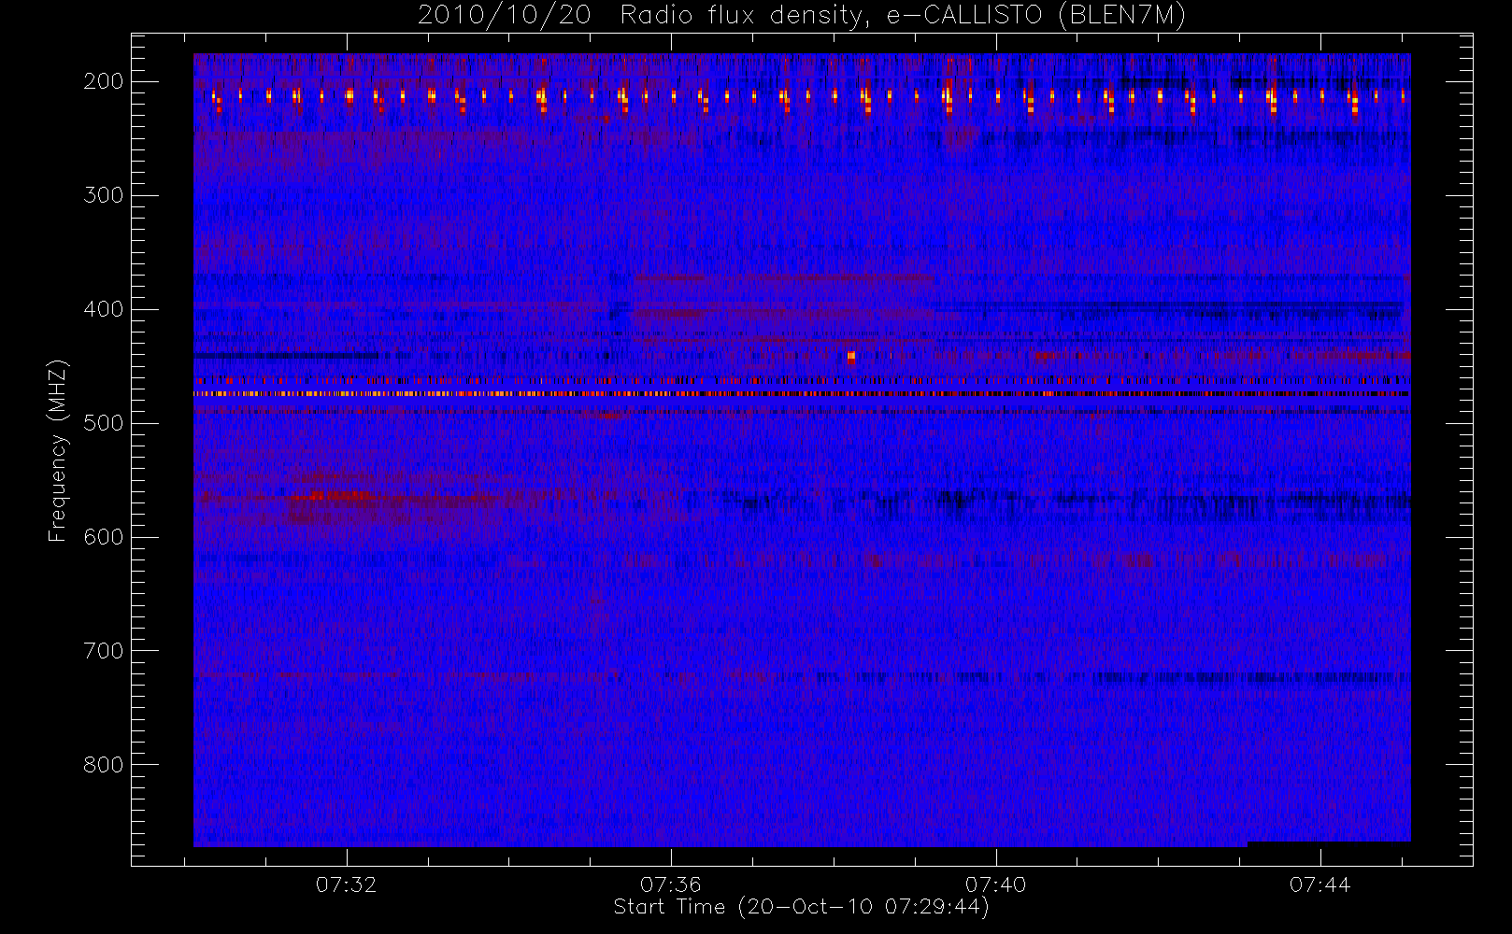Click the Start Time axis label
Image resolution: width=1512 pixels, height=934 pixels.
(802, 907)
